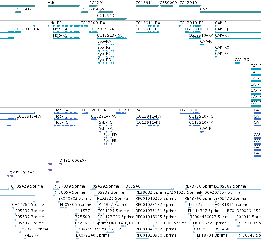The width and height of the screenshot is (261, 240).
Task: Open protein Hdc-PC label
Action: (x=61, y=122)
